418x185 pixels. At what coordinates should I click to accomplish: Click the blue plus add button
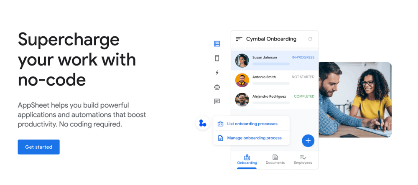[x=308, y=141]
